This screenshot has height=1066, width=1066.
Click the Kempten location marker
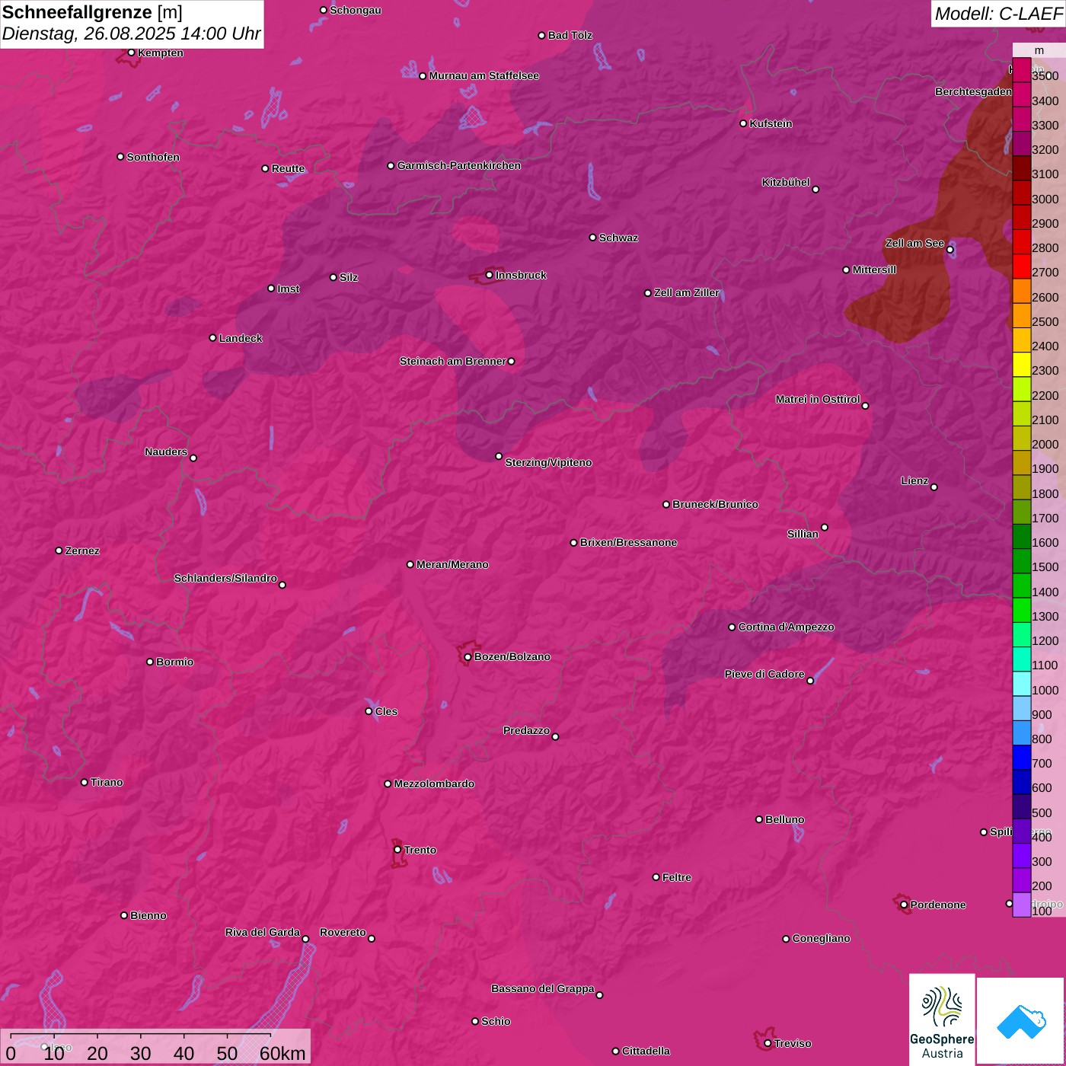tap(132, 53)
